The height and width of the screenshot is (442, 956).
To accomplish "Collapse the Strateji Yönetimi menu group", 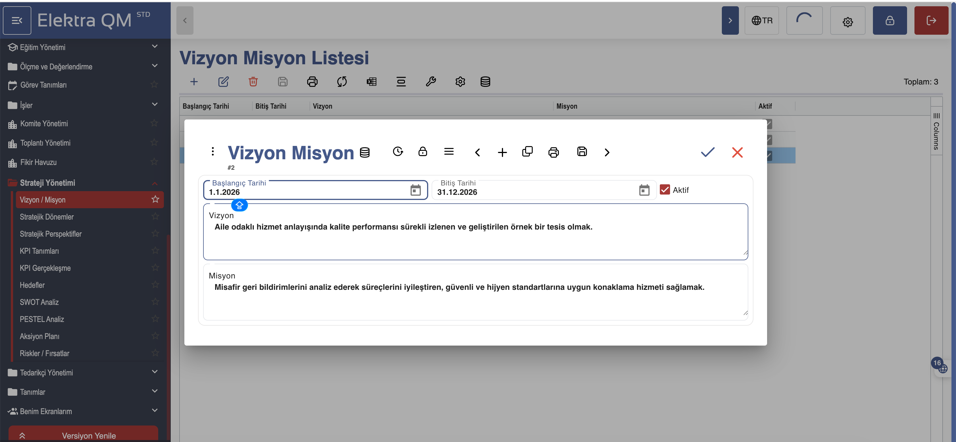I will (155, 183).
